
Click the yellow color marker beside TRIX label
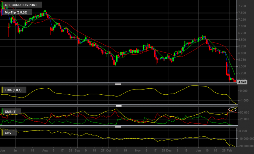2,90
